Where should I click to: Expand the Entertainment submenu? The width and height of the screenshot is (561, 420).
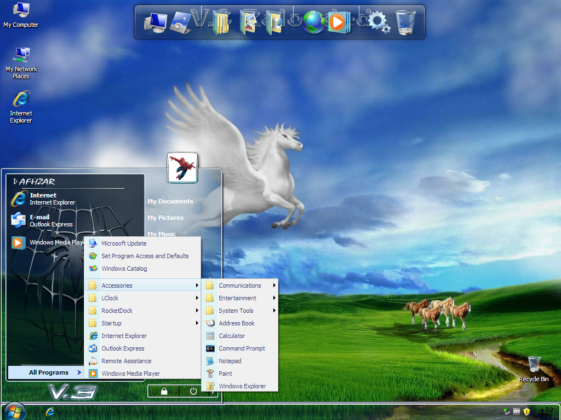point(240,298)
